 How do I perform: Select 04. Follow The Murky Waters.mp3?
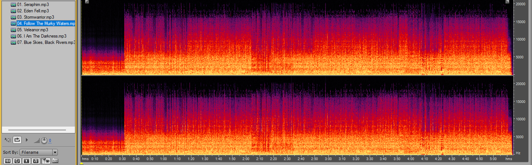[46, 24]
